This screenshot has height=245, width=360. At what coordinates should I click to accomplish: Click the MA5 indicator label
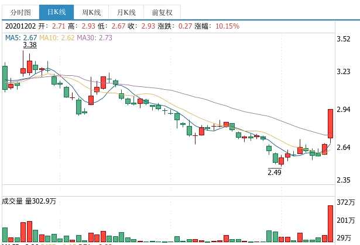17,37
